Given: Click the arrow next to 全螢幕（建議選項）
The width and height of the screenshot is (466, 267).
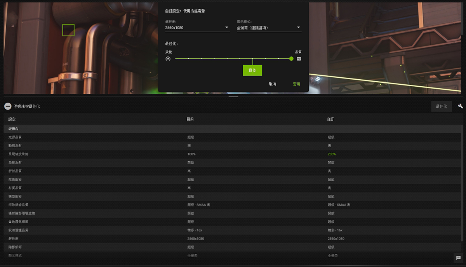Looking at the screenshot, I should pos(298,28).
